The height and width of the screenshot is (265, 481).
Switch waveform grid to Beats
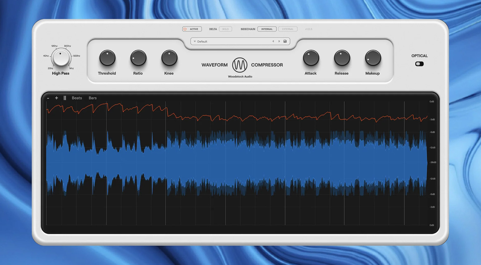pos(77,98)
